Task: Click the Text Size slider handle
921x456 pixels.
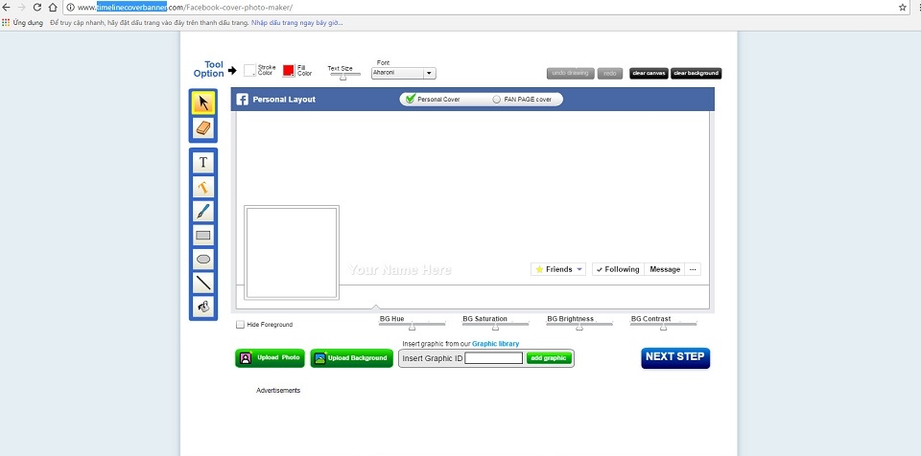Action: (x=343, y=77)
